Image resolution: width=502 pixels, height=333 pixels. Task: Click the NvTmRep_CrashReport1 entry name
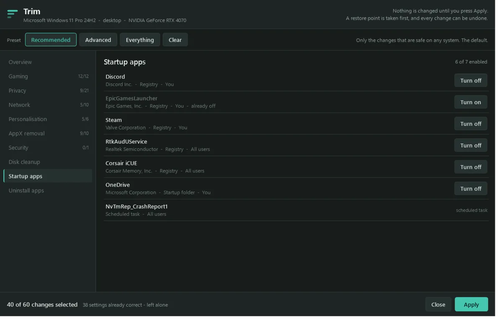coord(136,206)
